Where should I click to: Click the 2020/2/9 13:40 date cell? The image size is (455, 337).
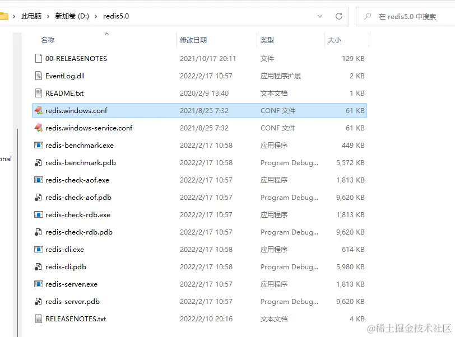(x=205, y=93)
